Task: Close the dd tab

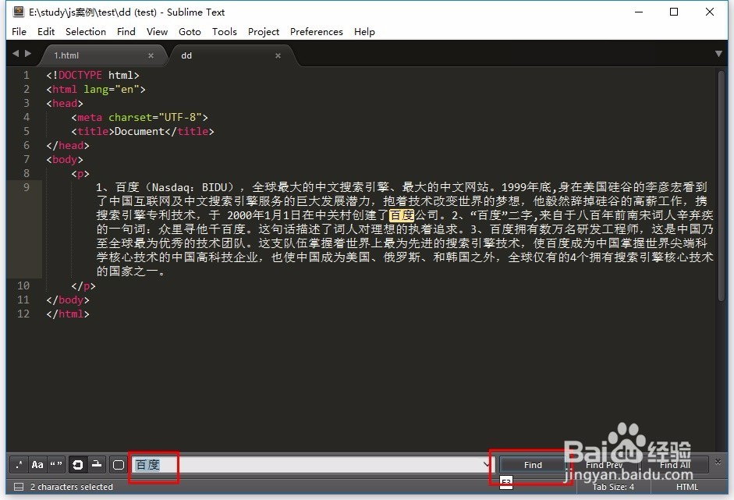Action: point(278,55)
